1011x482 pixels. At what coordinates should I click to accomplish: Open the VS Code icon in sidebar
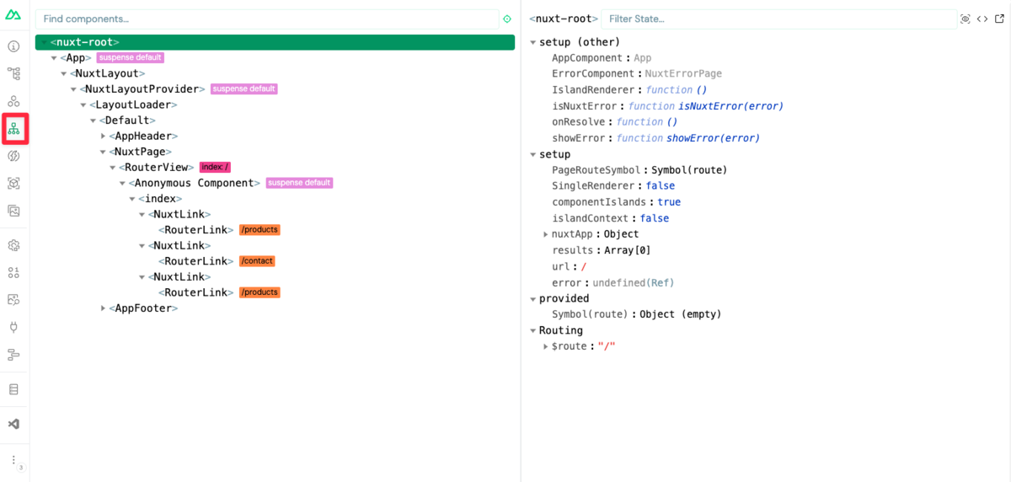pos(13,424)
